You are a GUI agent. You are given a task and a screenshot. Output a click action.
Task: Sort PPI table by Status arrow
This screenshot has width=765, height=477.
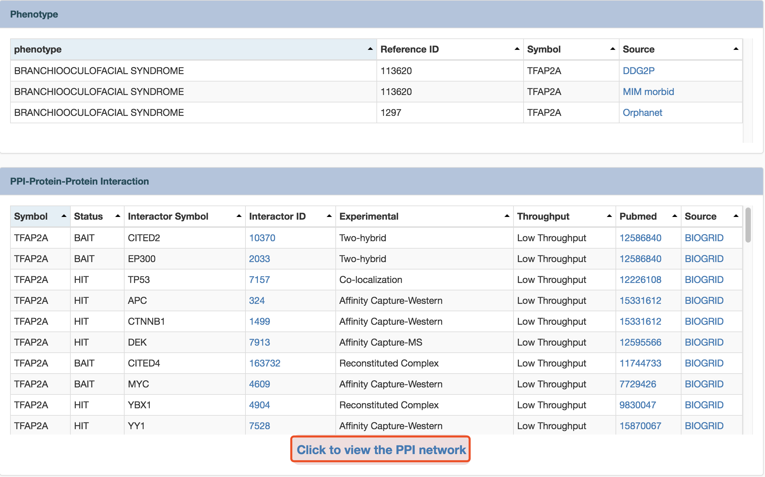pos(118,216)
